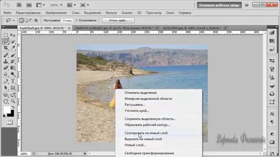
Task: Choose Add to selection mode
Action: pyautogui.click(x=26, y=20)
